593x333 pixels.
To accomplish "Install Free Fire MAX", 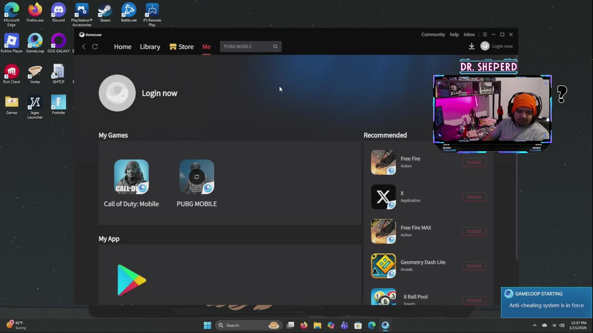I will click(x=474, y=231).
